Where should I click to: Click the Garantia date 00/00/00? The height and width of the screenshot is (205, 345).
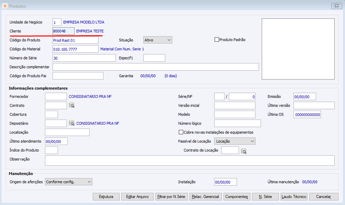pos(148,76)
